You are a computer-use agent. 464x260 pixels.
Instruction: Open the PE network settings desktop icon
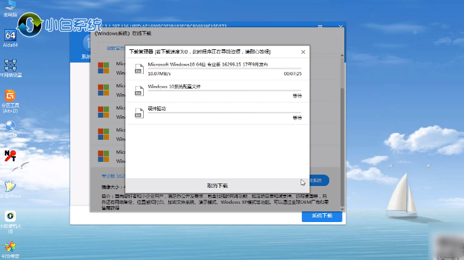pos(10,68)
